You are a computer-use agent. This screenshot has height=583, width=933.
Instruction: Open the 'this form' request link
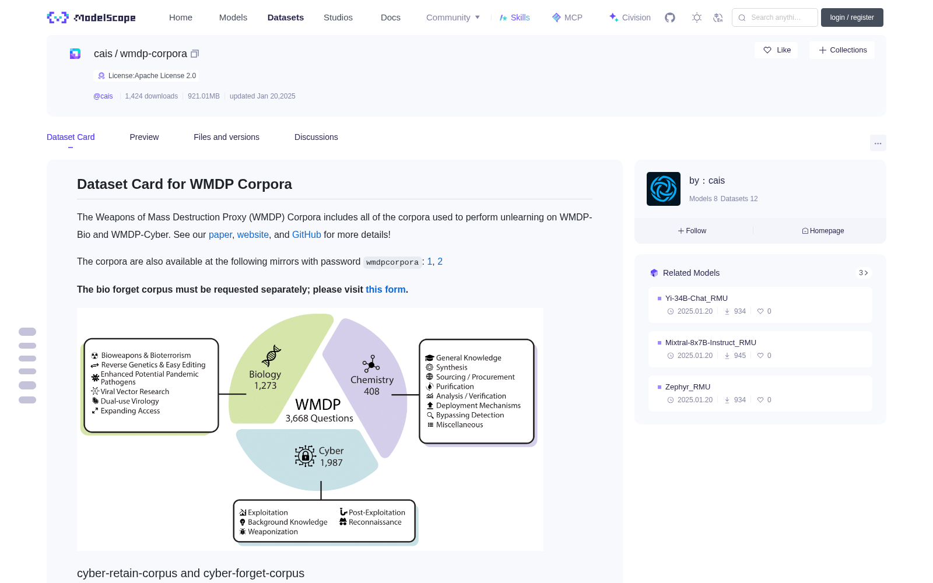pos(385,289)
